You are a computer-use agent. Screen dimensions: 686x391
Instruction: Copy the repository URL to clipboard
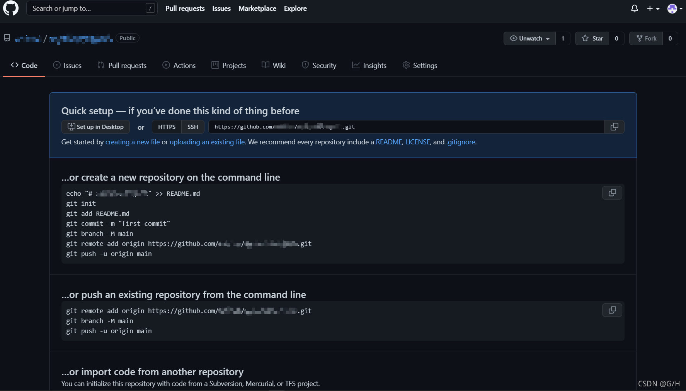click(x=614, y=127)
